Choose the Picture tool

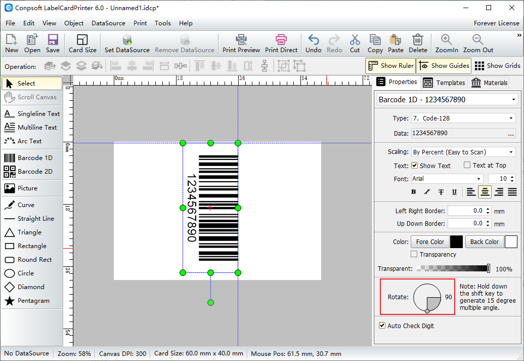(32, 188)
